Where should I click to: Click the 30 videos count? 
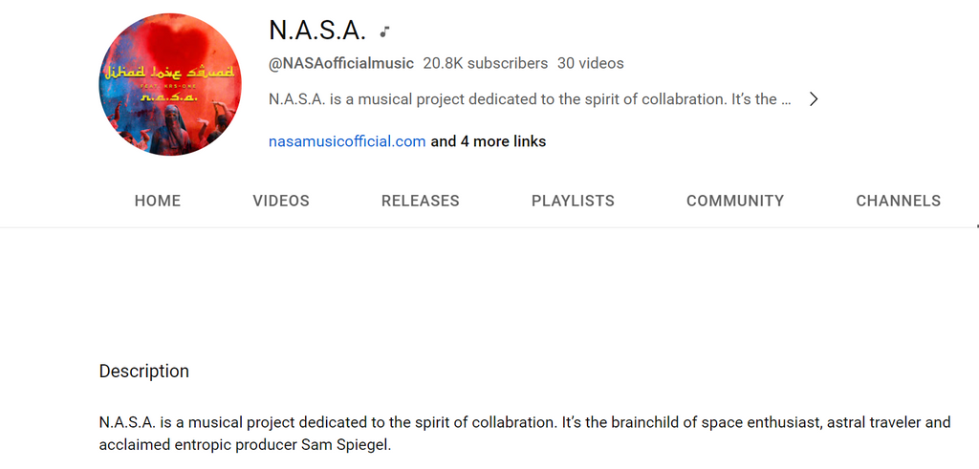(x=591, y=63)
